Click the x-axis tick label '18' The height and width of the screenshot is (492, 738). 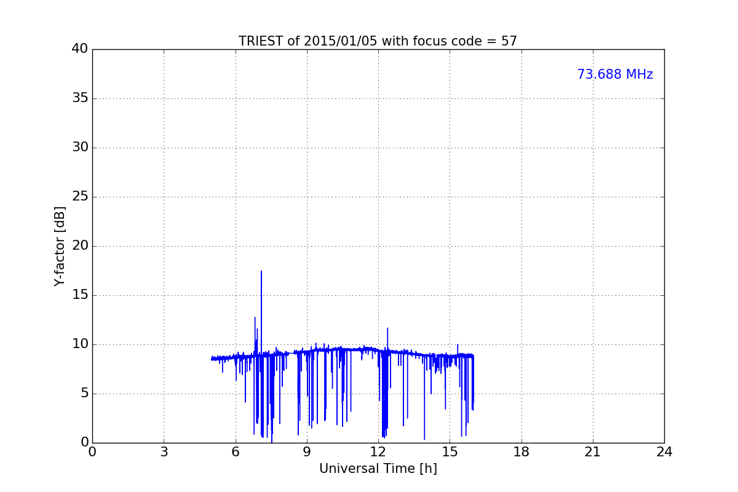[x=522, y=452]
